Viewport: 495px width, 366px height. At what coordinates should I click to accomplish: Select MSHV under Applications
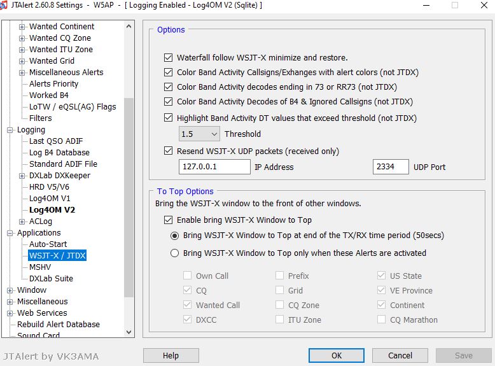click(40, 267)
